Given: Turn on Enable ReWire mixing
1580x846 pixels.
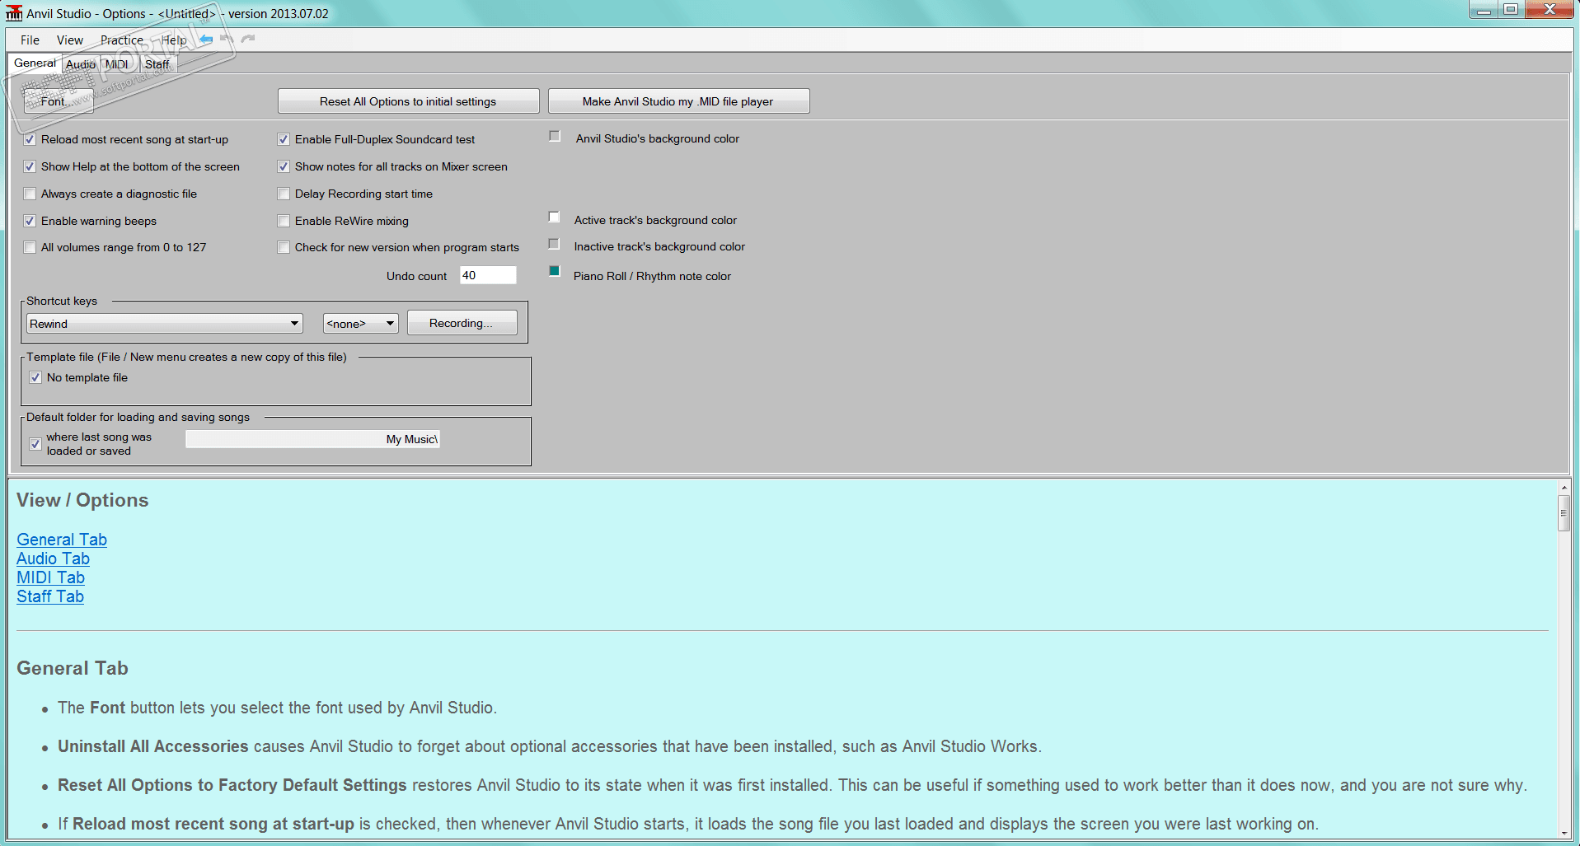Looking at the screenshot, I should tap(284, 221).
